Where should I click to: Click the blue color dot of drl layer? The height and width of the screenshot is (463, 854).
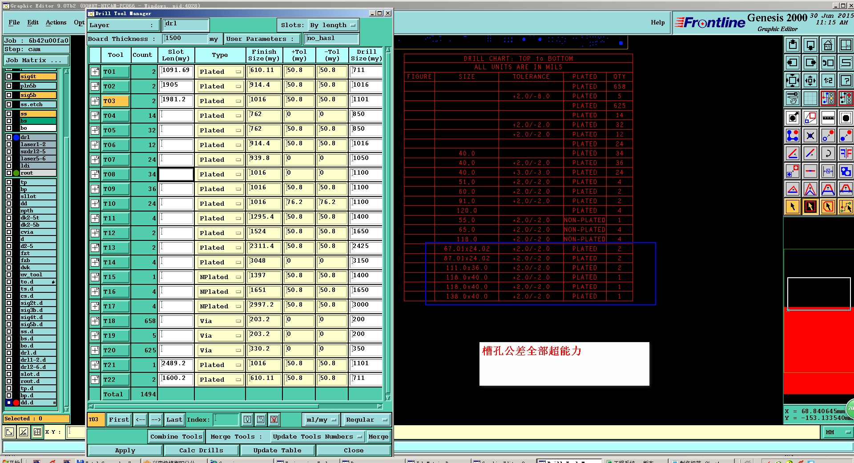(x=16, y=137)
